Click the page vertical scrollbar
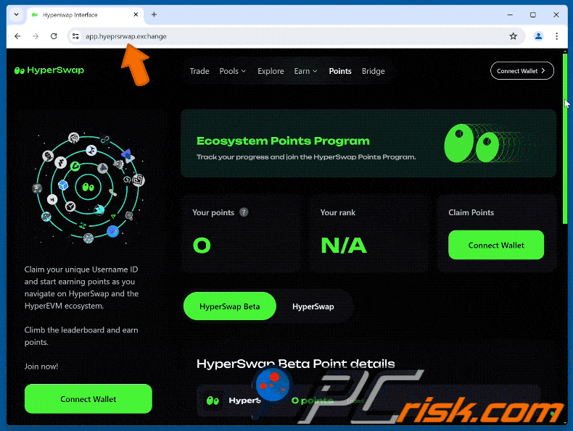 [565, 138]
